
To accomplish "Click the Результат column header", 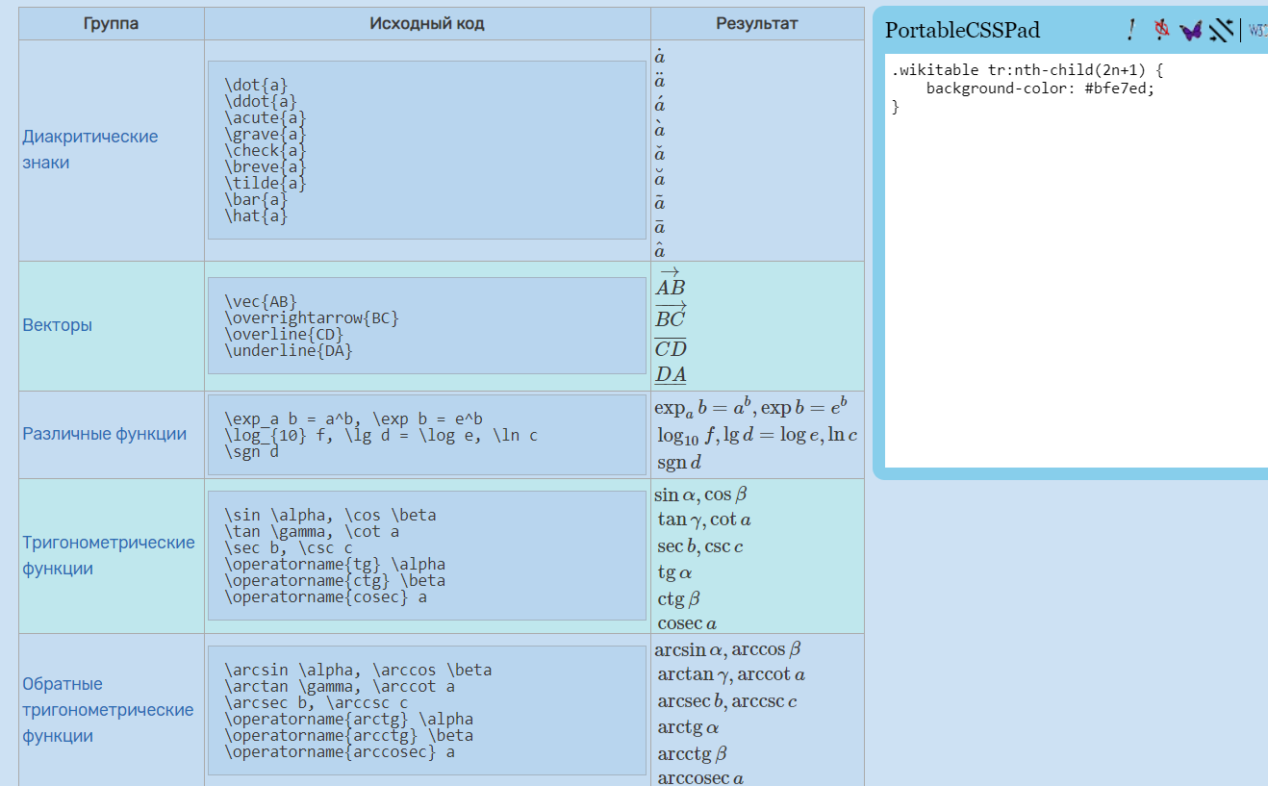I will [x=757, y=23].
